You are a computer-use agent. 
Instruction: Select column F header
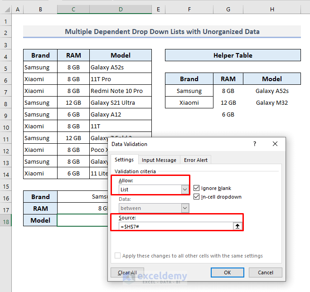tap(189, 10)
